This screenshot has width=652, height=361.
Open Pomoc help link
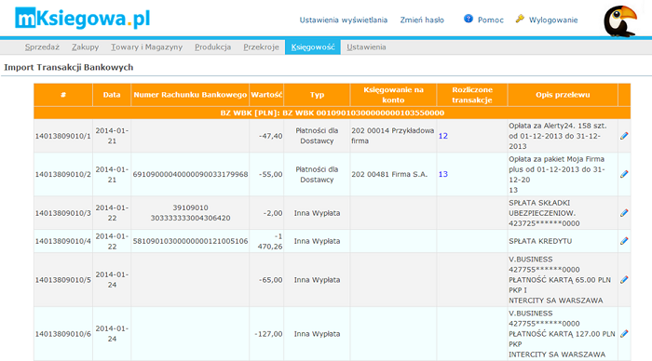(x=491, y=20)
